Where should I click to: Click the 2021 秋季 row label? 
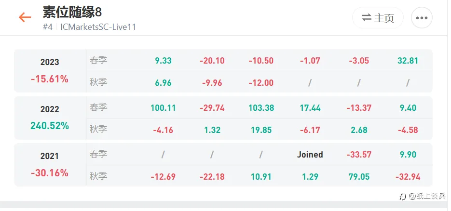coord(98,176)
